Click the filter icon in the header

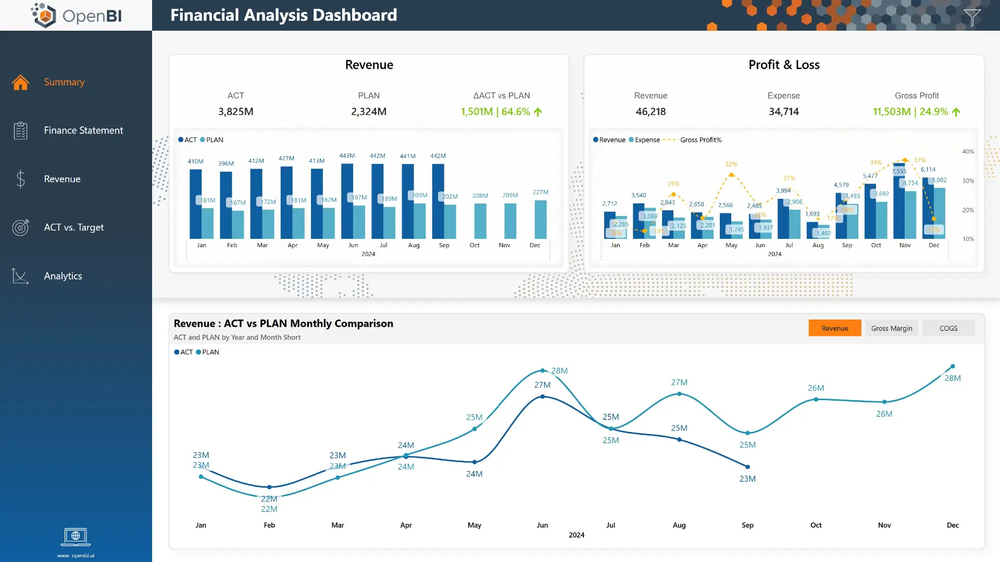tap(972, 17)
